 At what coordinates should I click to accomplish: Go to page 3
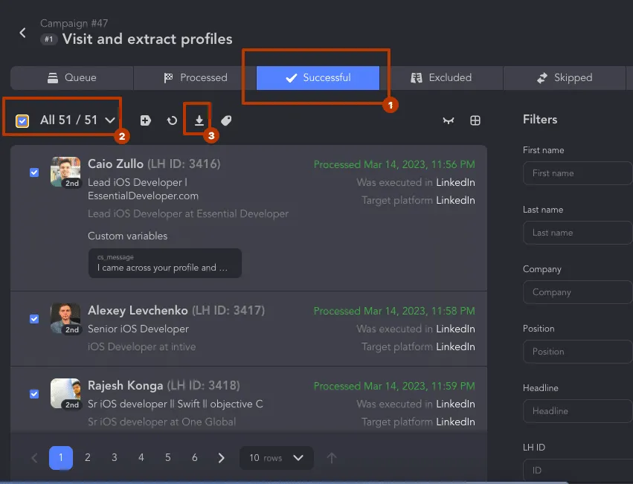(x=115, y=457)
